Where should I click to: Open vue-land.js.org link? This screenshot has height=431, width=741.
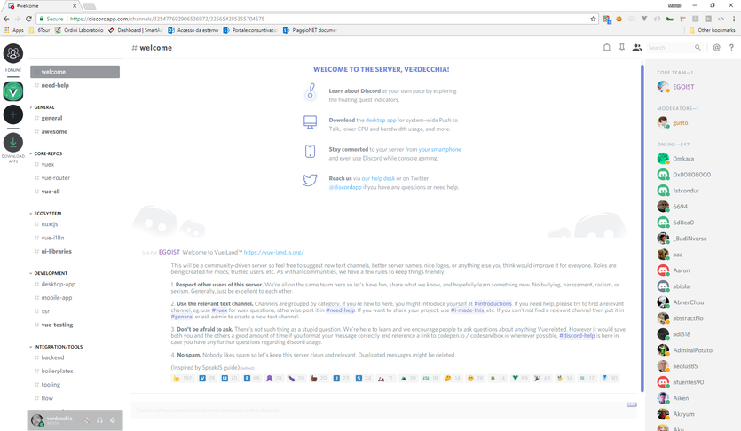pos(273,252)
